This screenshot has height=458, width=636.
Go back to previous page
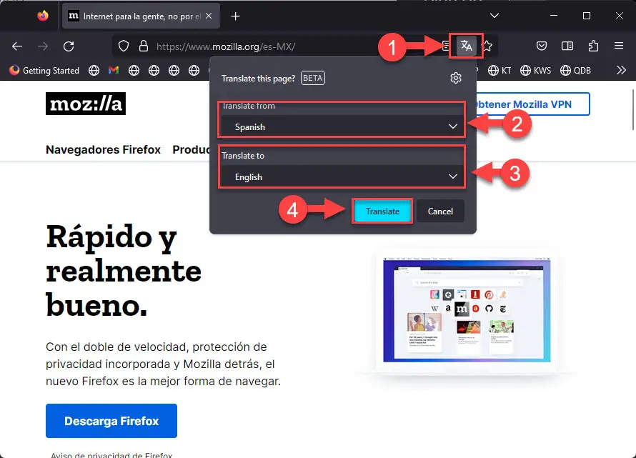click(17, 46)
